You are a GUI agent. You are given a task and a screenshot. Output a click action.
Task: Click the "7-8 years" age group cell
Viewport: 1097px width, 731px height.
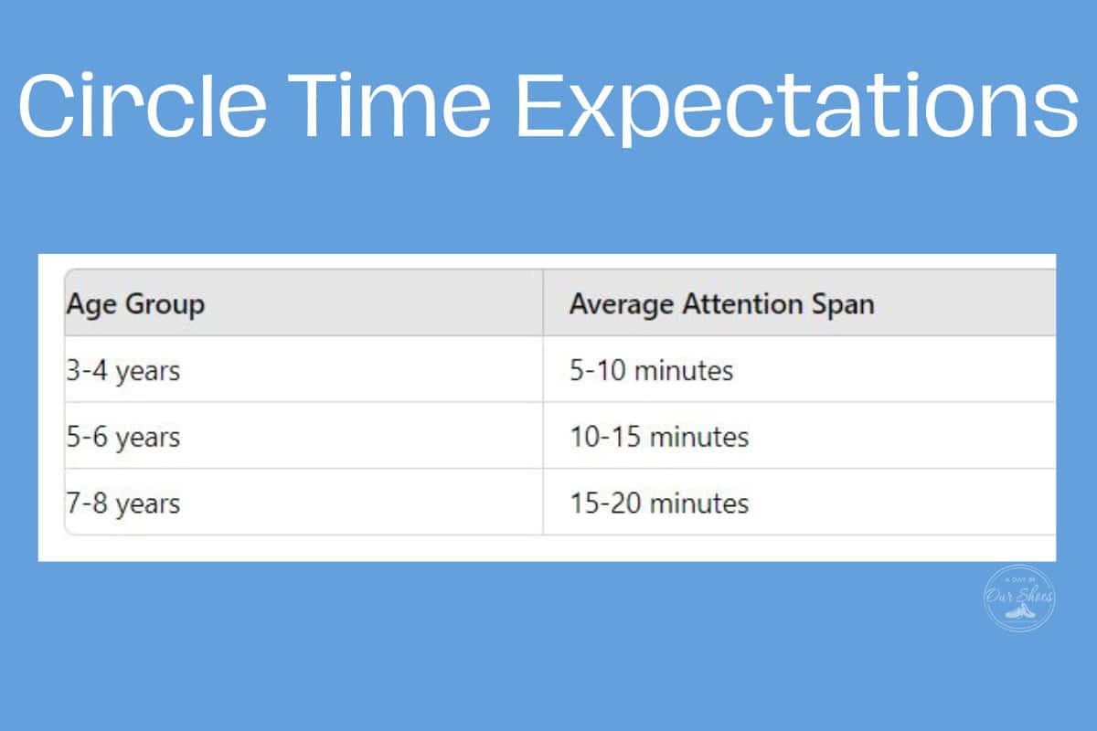click(122, 503)
